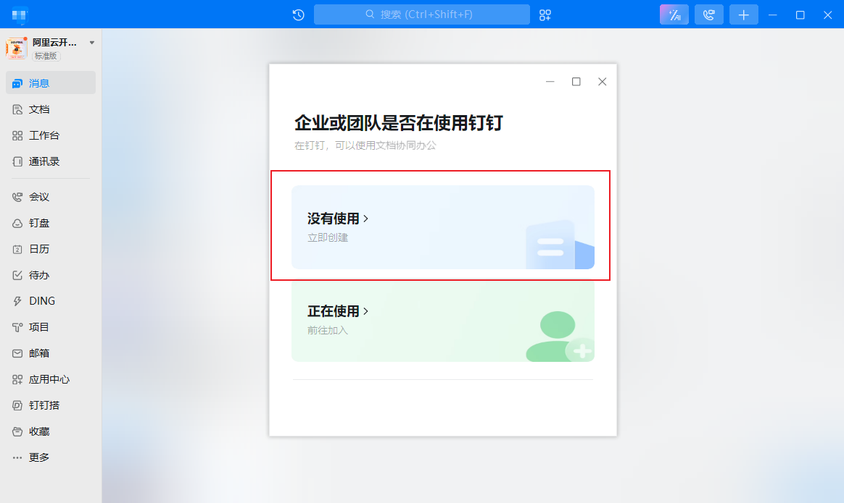Click the 标准版 edition badge
Viewport: 844px width, 503px height.
click(x=46, y=56)
